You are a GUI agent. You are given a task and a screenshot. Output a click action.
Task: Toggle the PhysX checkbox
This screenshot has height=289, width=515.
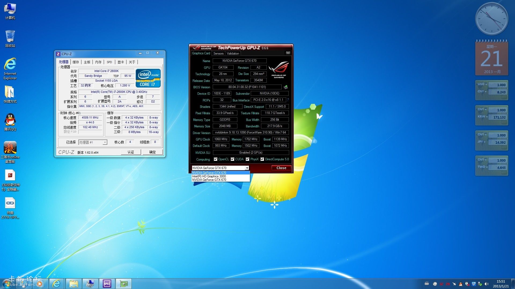tap(247, 159)
